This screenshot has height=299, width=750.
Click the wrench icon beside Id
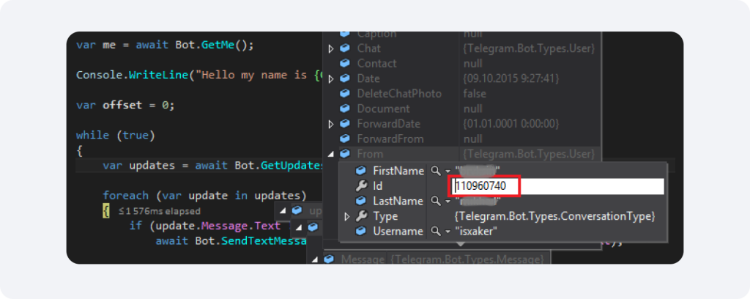click(361, 186)
